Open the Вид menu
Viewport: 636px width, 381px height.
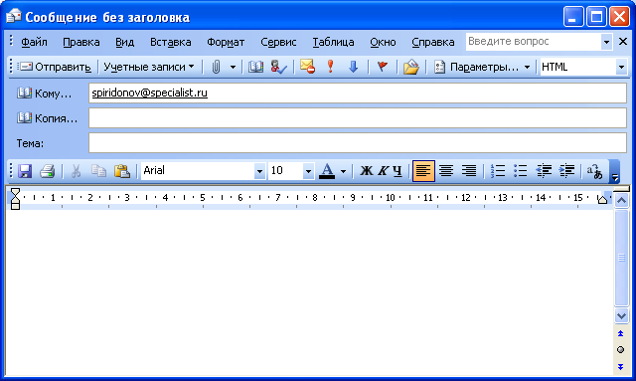pyautogui.click(x=124, y=42)
